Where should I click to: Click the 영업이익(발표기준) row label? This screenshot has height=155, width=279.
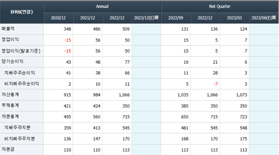click(x=21, y=51)
